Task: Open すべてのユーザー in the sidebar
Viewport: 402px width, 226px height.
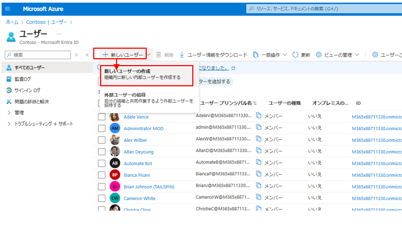Action: pyautogui.click(x=29, y=68)
